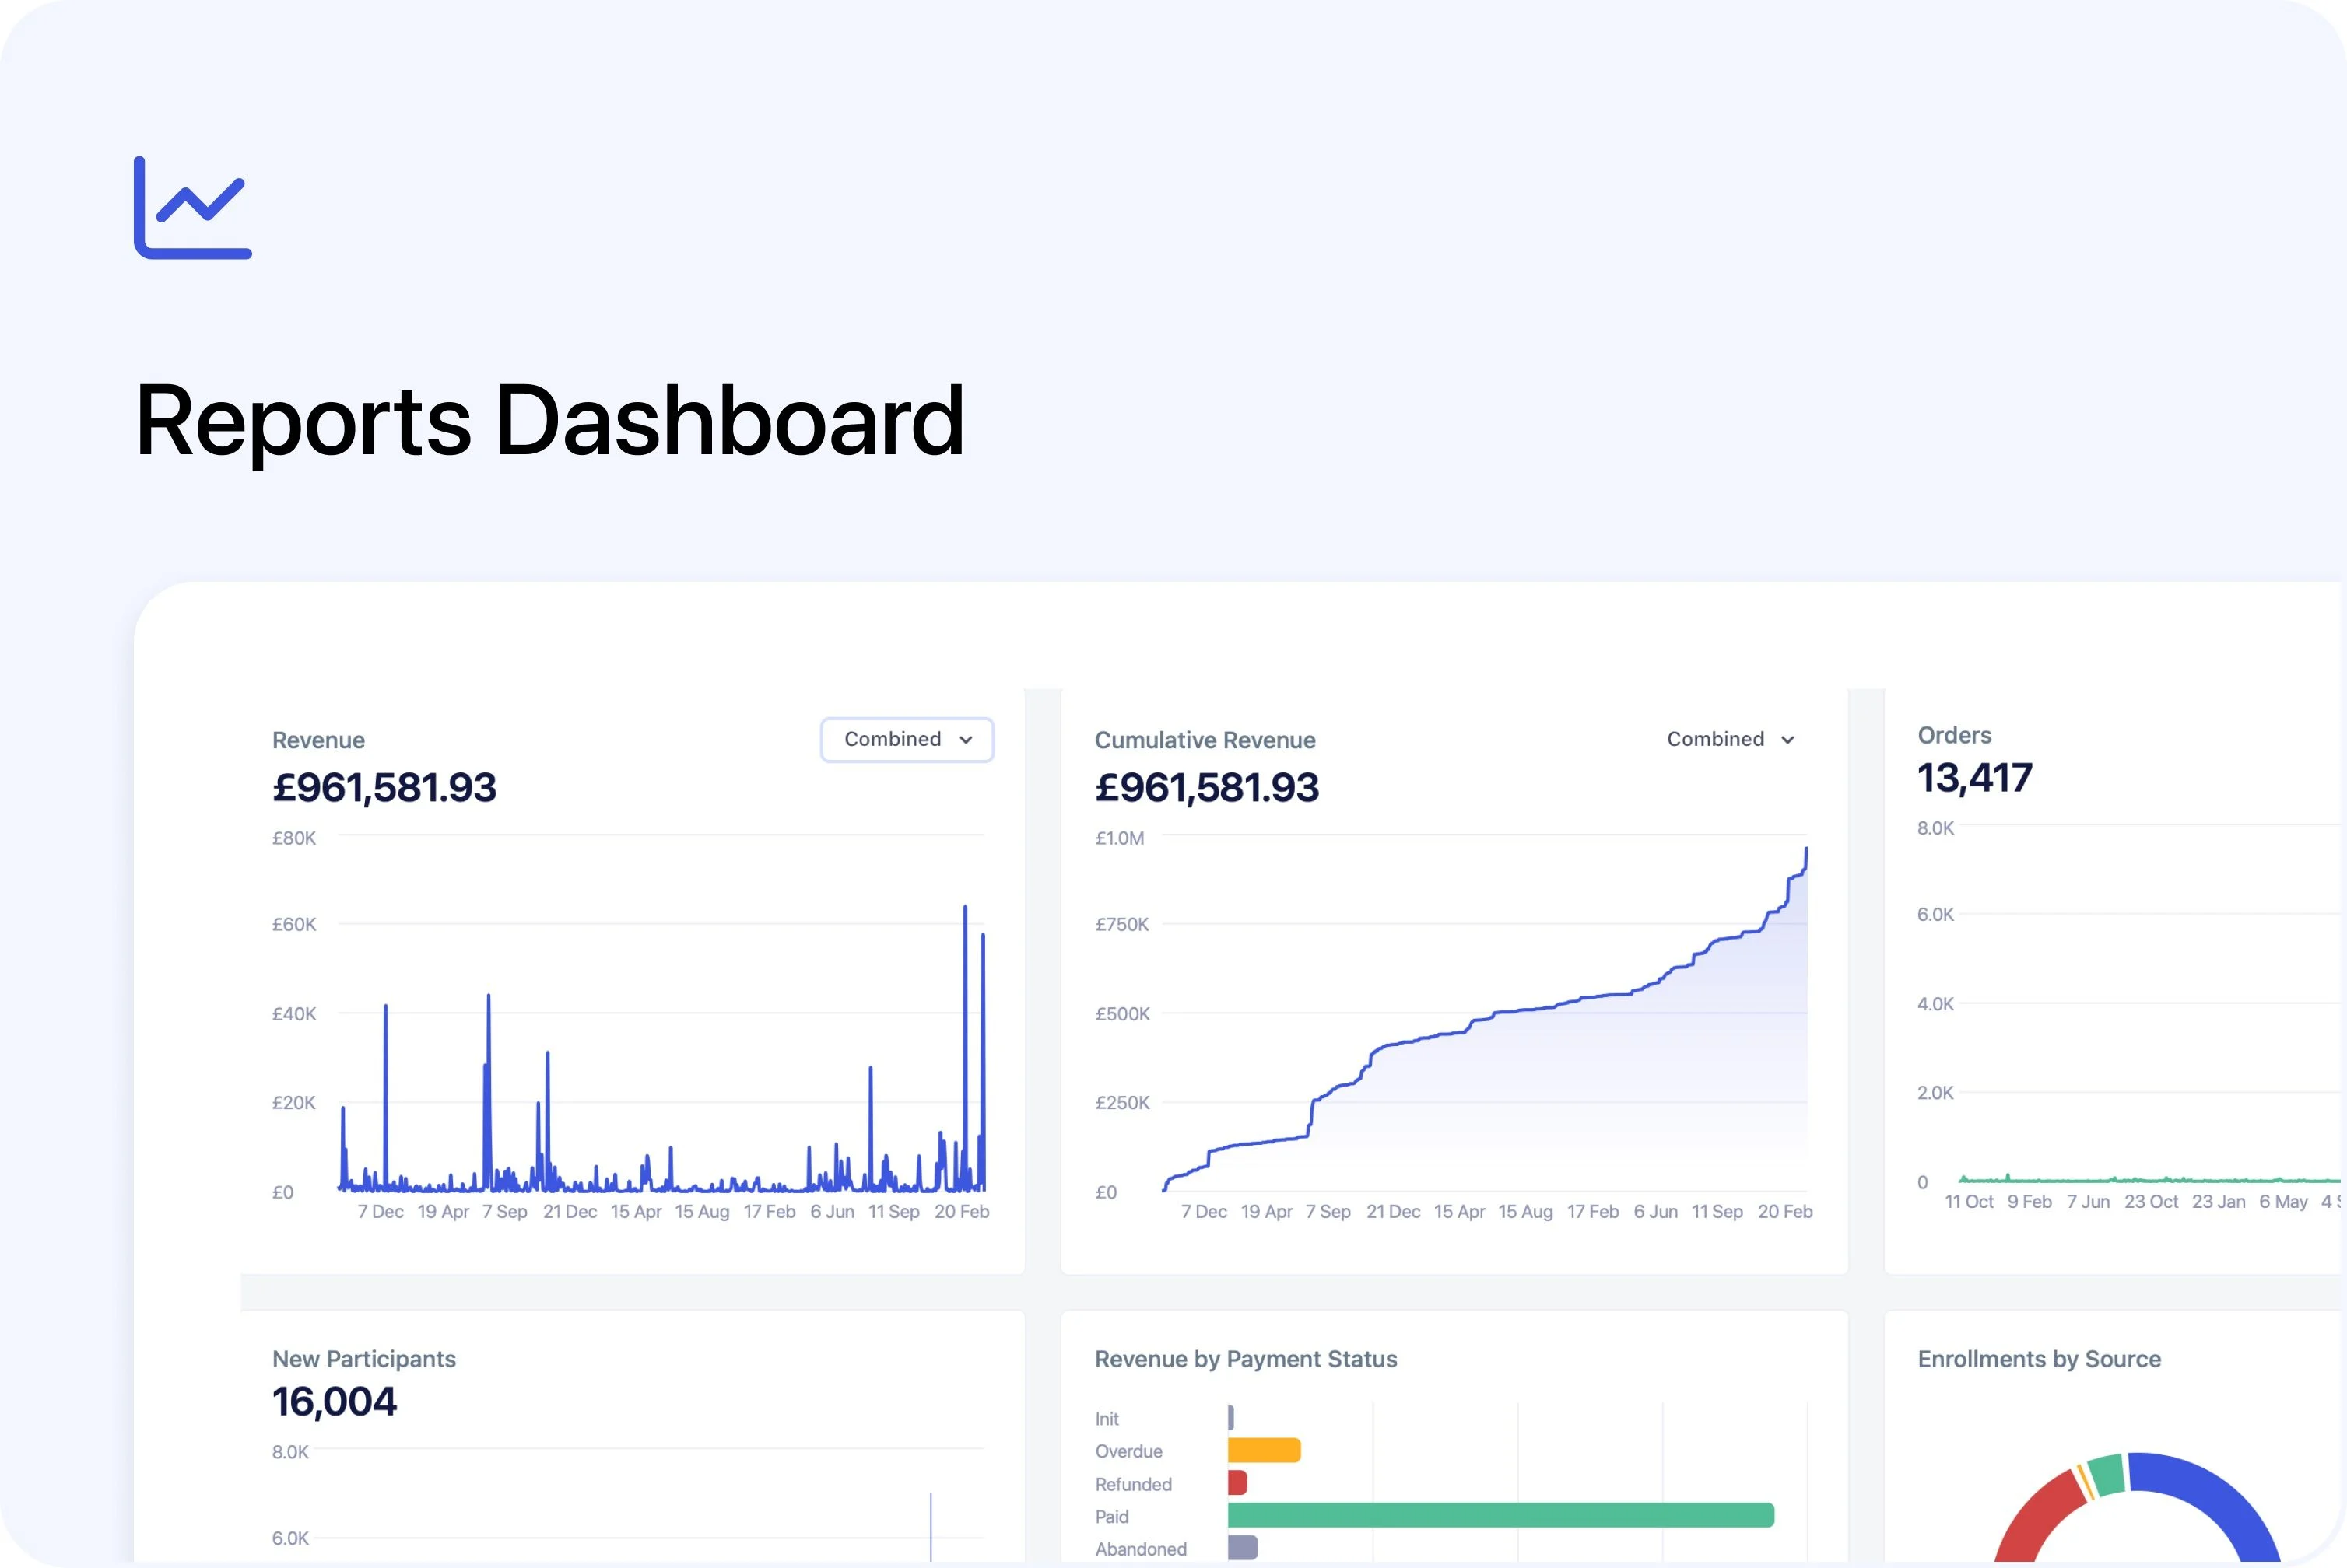The height and width of the screenshot is (1568, 2347).
Task: Click the Refunded red bar
Action: 1237,1483
